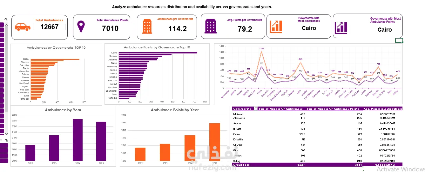Screen dimensions: 425x172
Task: Click the Ambulances by Governorate TOP 10 chart title
Action: point(56,47)
